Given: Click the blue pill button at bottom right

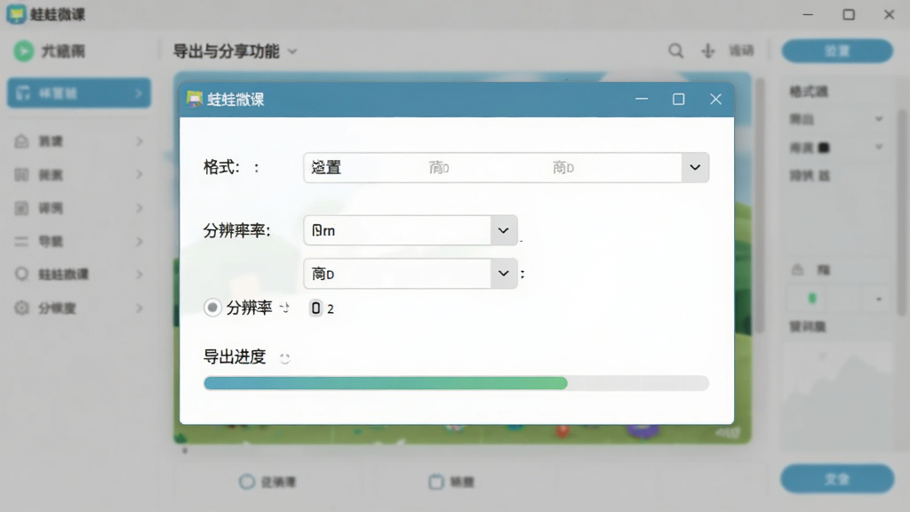Looking at the screenshot, I should click(837, 479).
